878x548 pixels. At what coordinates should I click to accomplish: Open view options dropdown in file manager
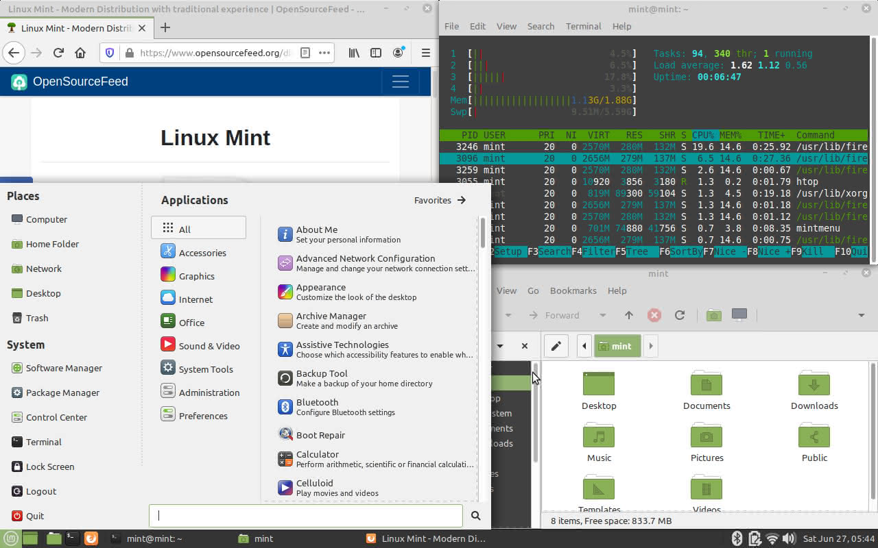point(861,315)
